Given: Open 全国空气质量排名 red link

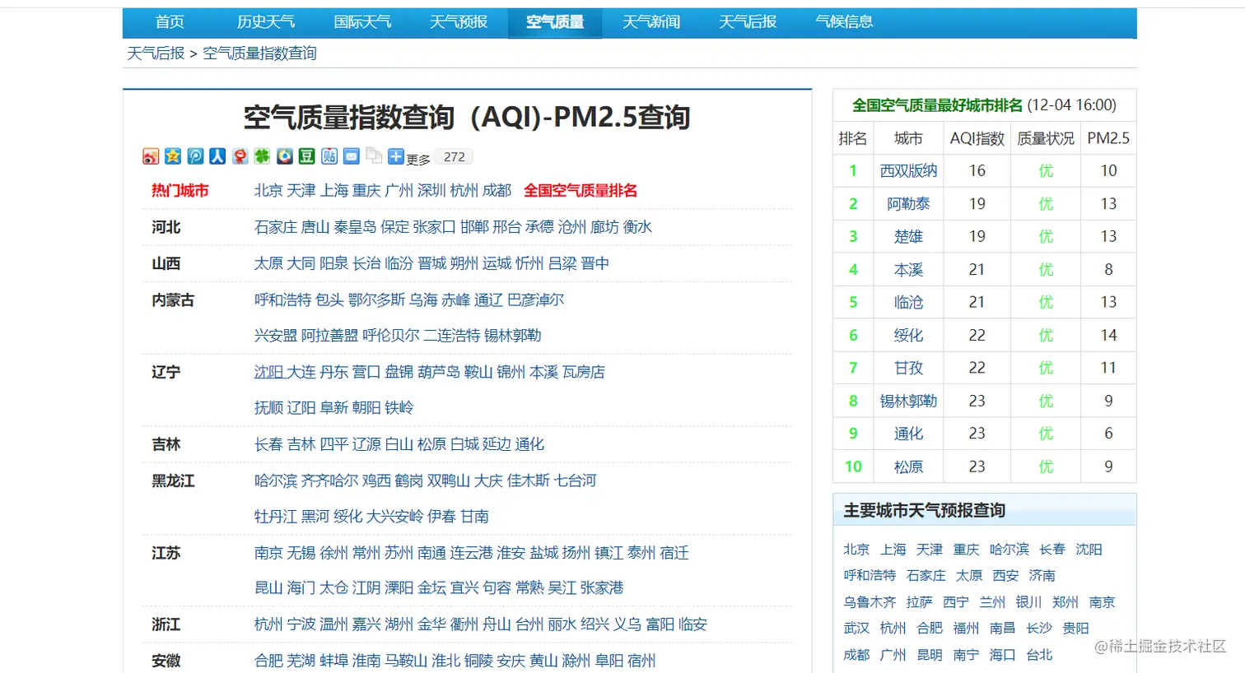Looking at the screenshot, I should 581,191.
